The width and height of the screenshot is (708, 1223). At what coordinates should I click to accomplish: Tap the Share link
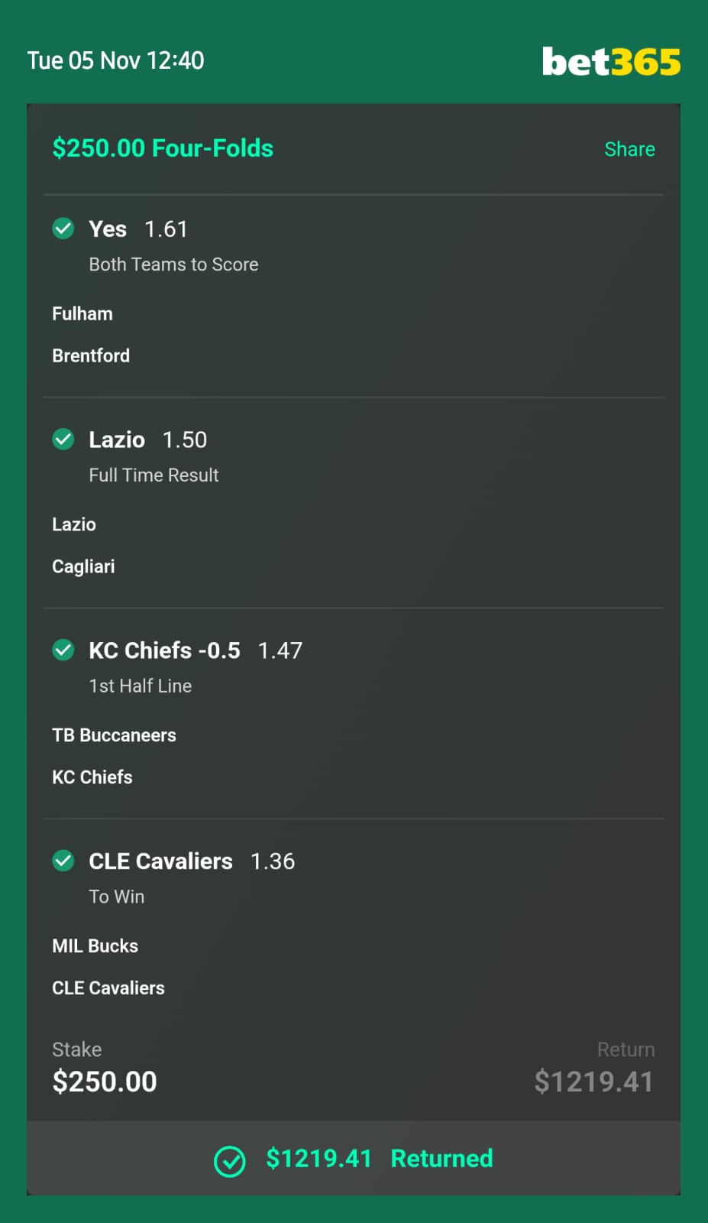[629, 149]
